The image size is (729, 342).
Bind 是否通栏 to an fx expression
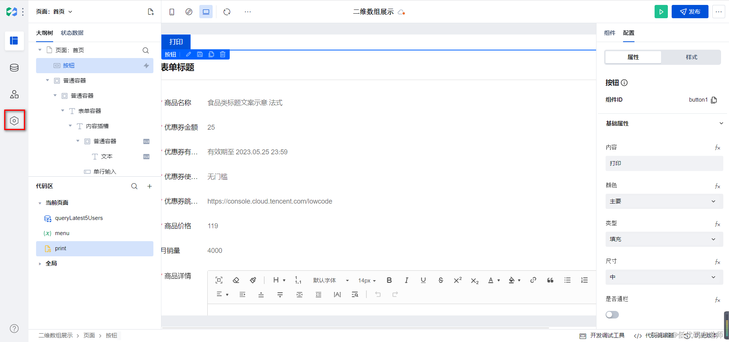[x=717, y=300]
